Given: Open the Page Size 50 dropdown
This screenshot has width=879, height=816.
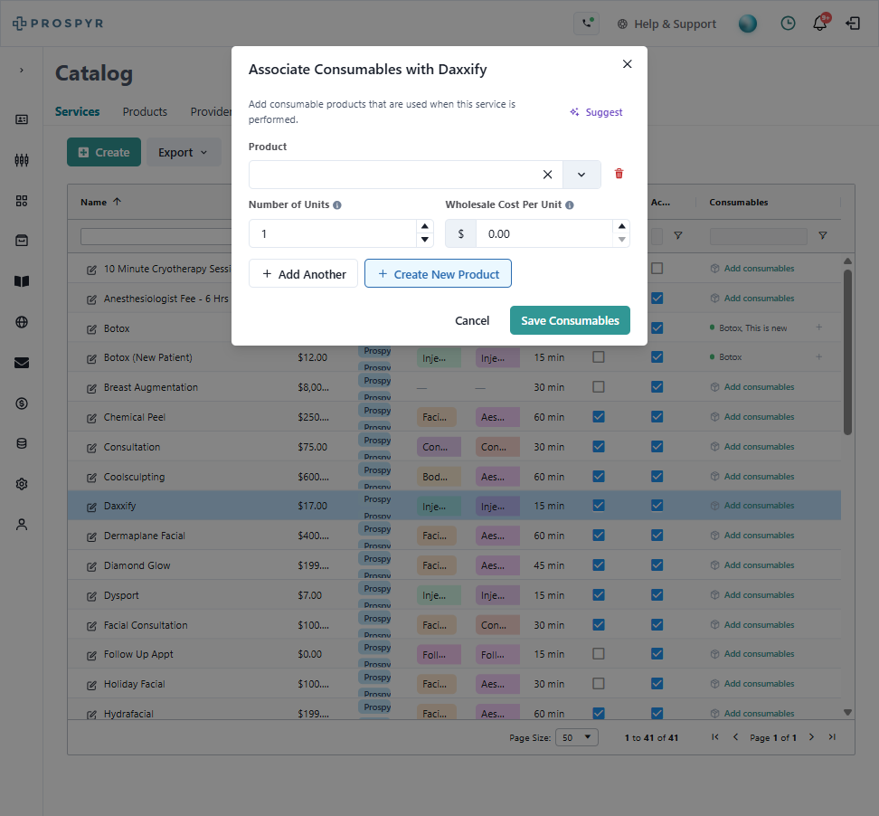Looking at the screenshot, I should pos(577,737).
